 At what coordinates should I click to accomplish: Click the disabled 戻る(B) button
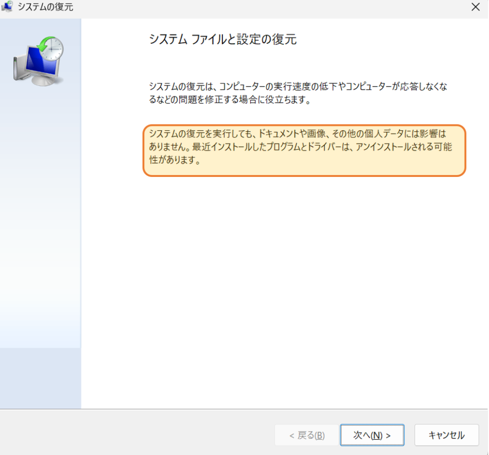point(306,435)
